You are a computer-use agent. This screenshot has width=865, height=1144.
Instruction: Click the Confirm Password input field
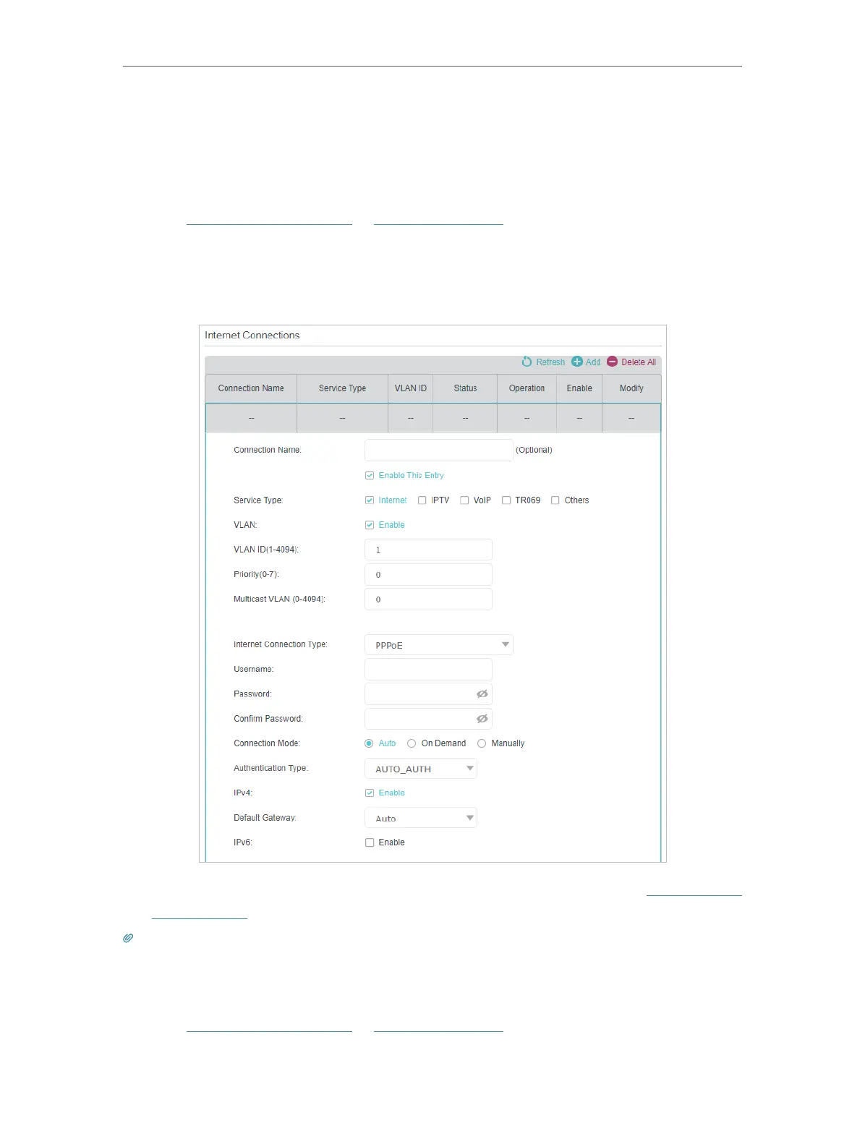point(428,719)
